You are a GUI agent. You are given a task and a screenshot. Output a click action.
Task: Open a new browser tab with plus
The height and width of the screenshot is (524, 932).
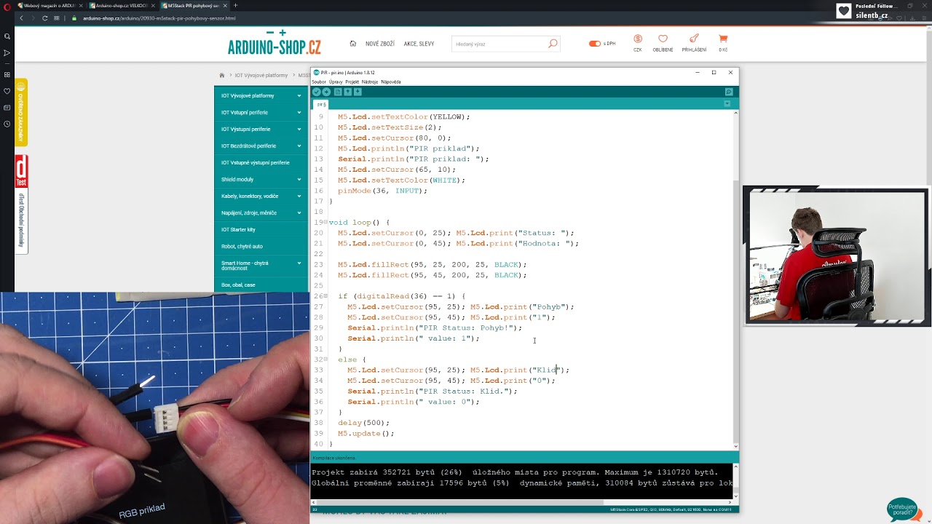(x=235, y=5)
